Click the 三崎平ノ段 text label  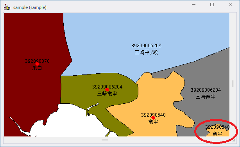146,52
